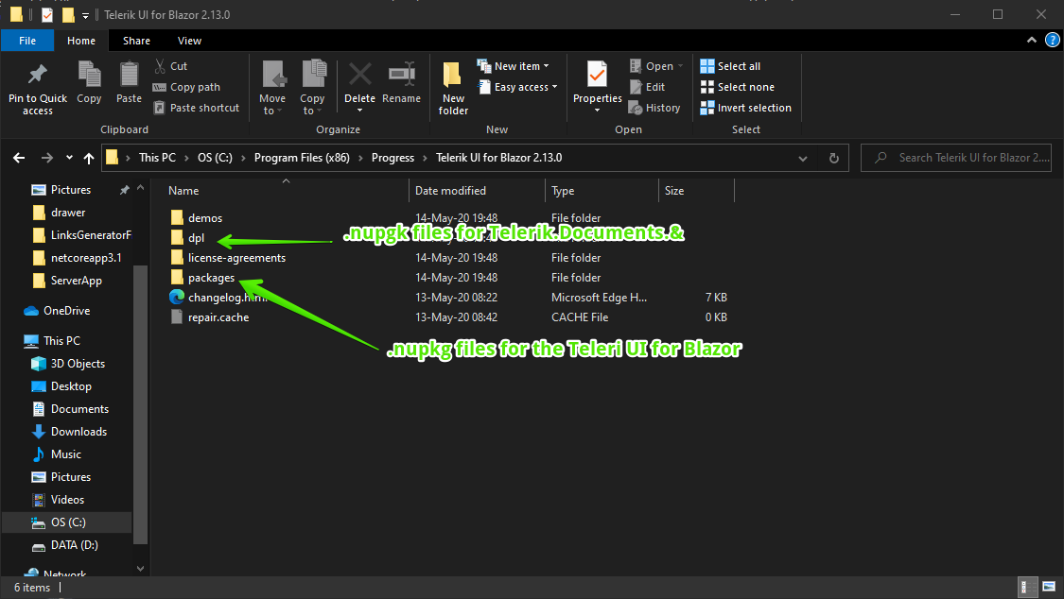Click Select none
The height and width of the screenshot is (599, 1064).
[737, 87]
